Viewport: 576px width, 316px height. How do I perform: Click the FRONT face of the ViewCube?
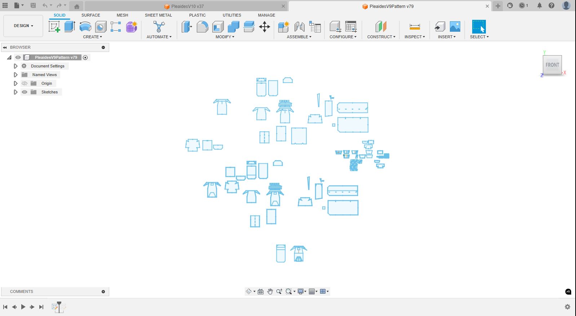pyautogui.click(x=552, y=65)
